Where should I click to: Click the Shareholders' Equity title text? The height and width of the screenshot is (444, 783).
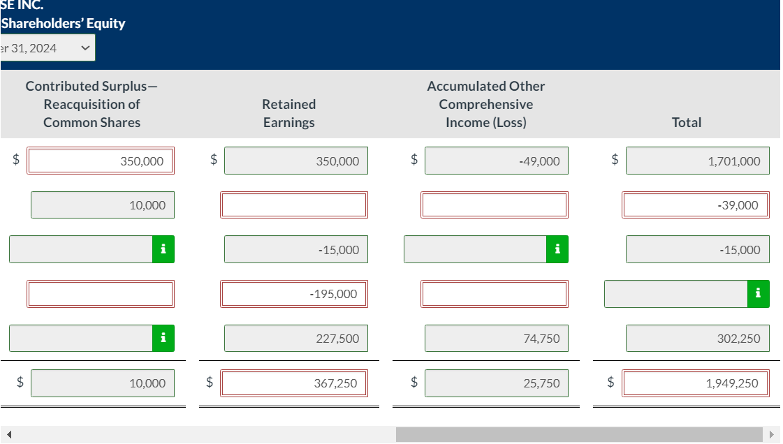pos(63,24)
